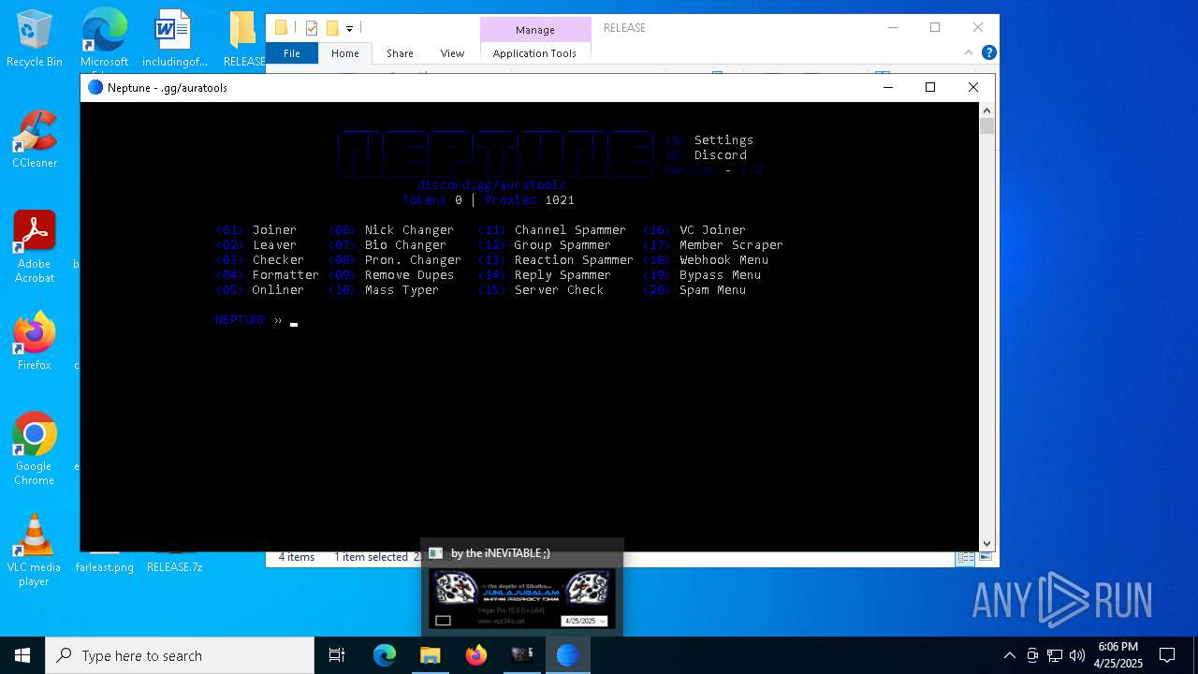Minimize the Neptune console window
Viewport: 1198px width, 674px height.
[887, 87]
